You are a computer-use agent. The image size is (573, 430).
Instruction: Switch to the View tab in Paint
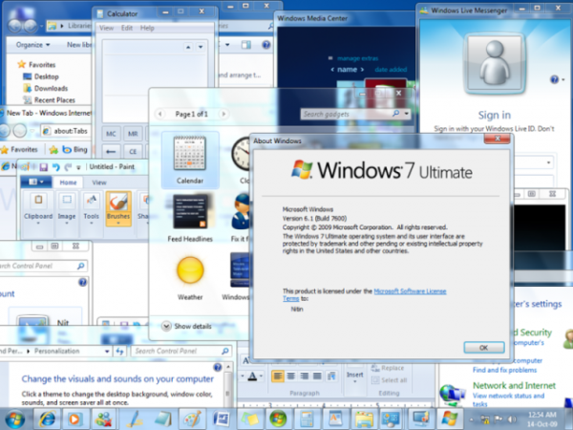click(99, 183)
